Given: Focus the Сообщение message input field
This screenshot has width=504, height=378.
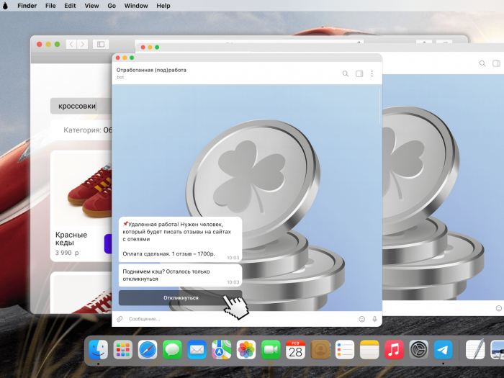Looking at the screenshot, I should 241,319.
